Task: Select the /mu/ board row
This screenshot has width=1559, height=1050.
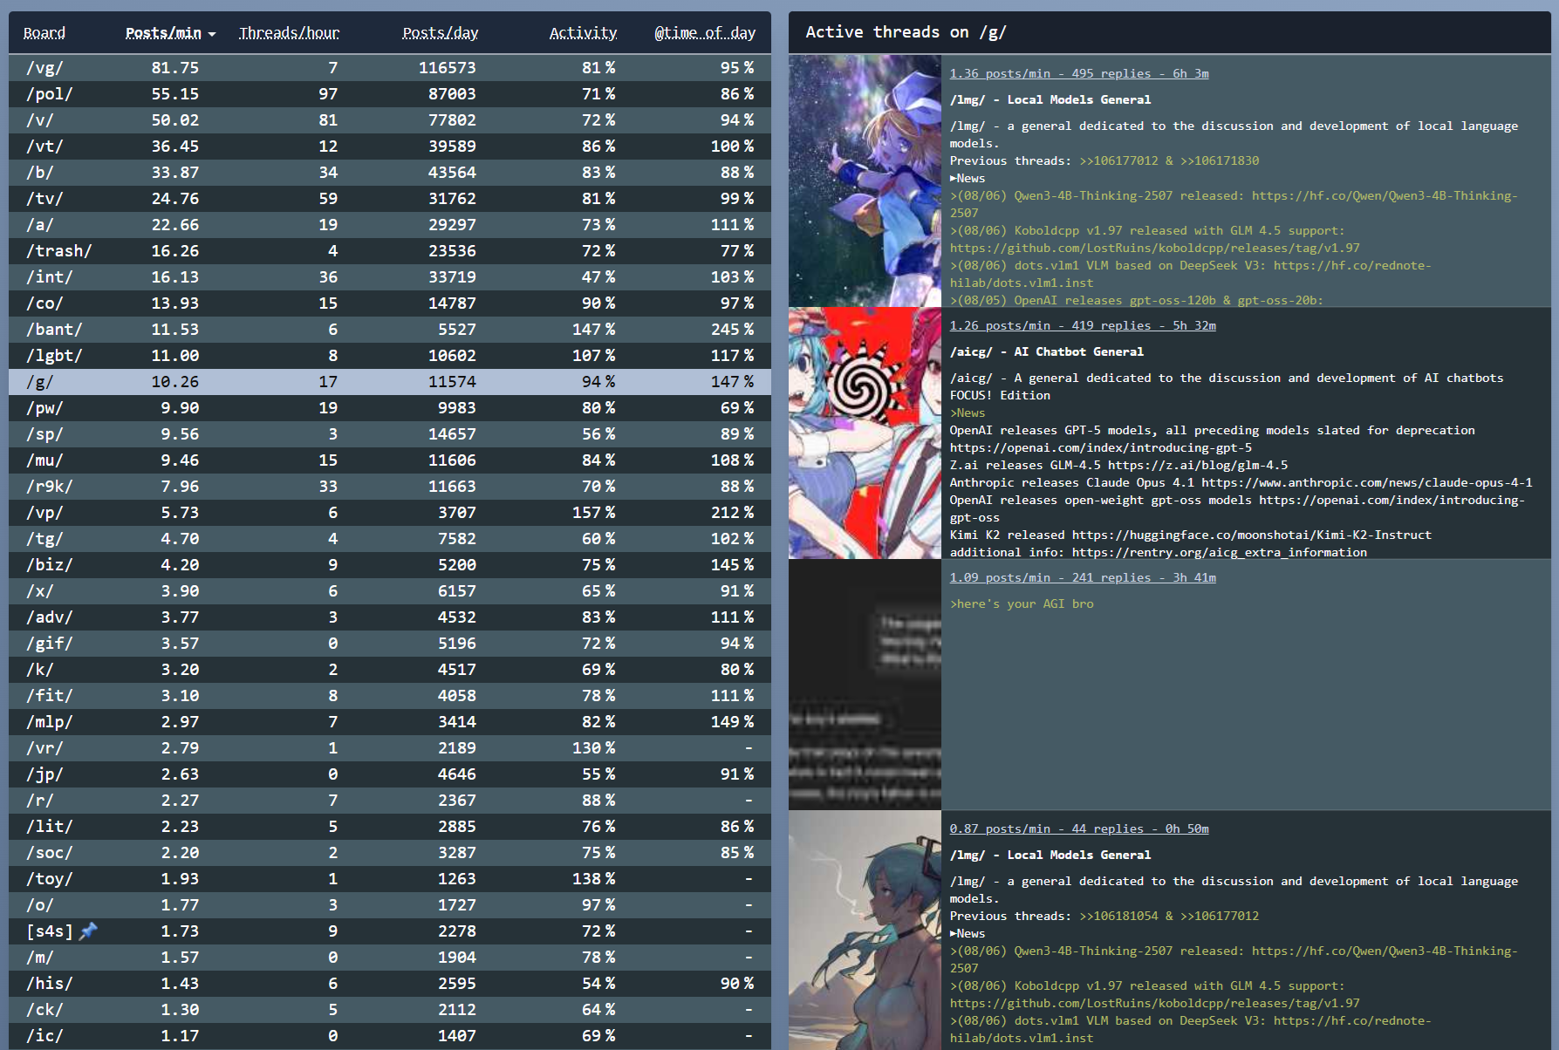Action: point(390,460)
